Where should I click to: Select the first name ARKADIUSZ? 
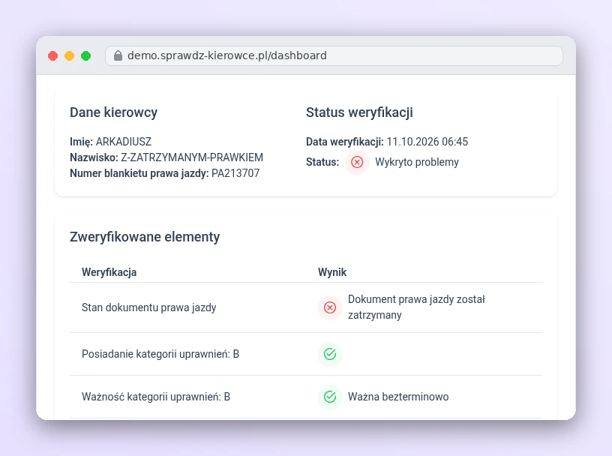pos(124,142)
